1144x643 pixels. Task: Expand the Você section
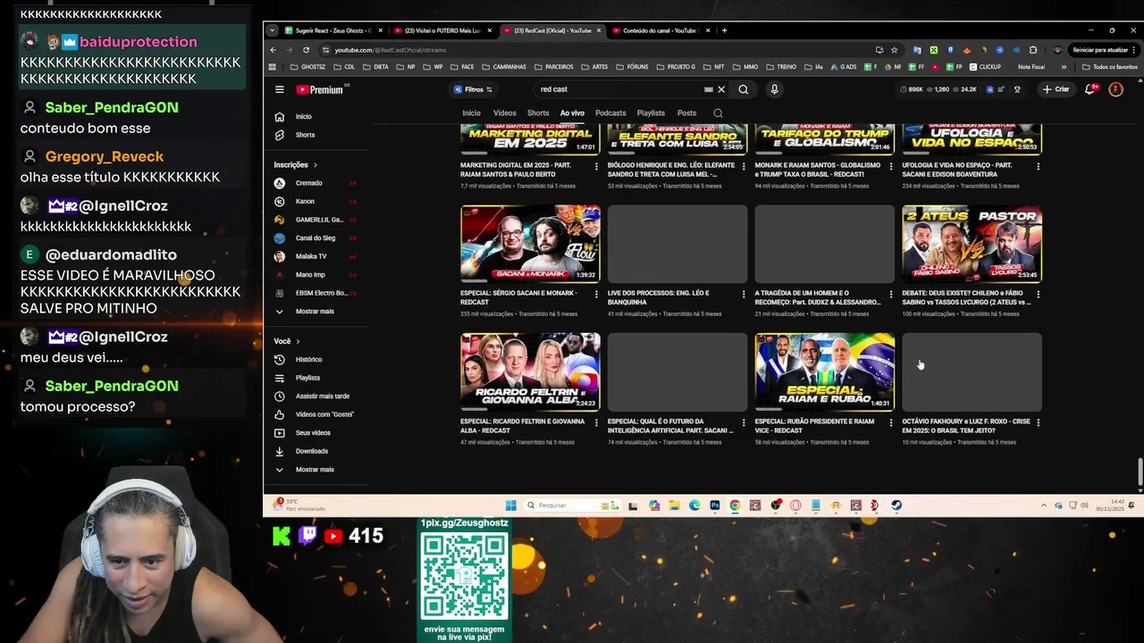(x=286, y=341)
